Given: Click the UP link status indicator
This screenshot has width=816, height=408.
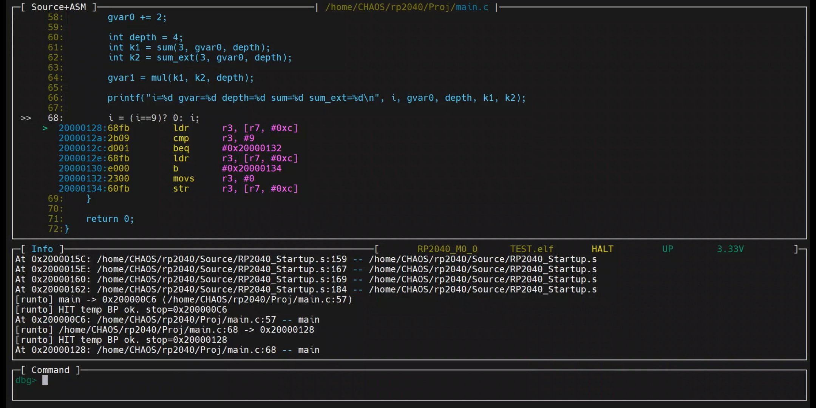Looking at the screenshot, I should click(x=667, y=249).
